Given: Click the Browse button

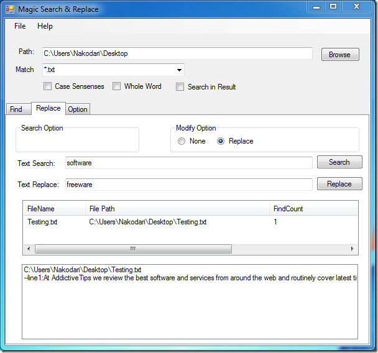Looking at the screenshot, I should [340, 55].
